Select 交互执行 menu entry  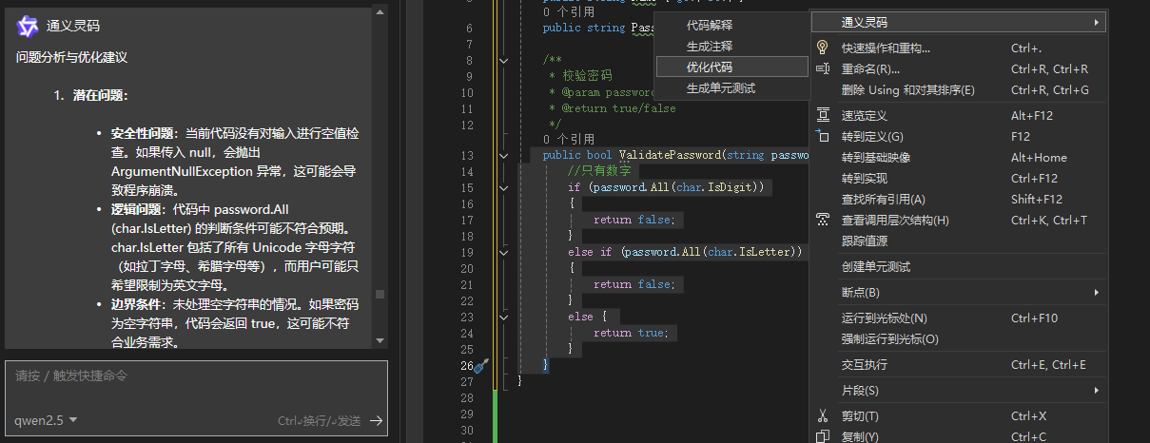click(x=959, y=364)
